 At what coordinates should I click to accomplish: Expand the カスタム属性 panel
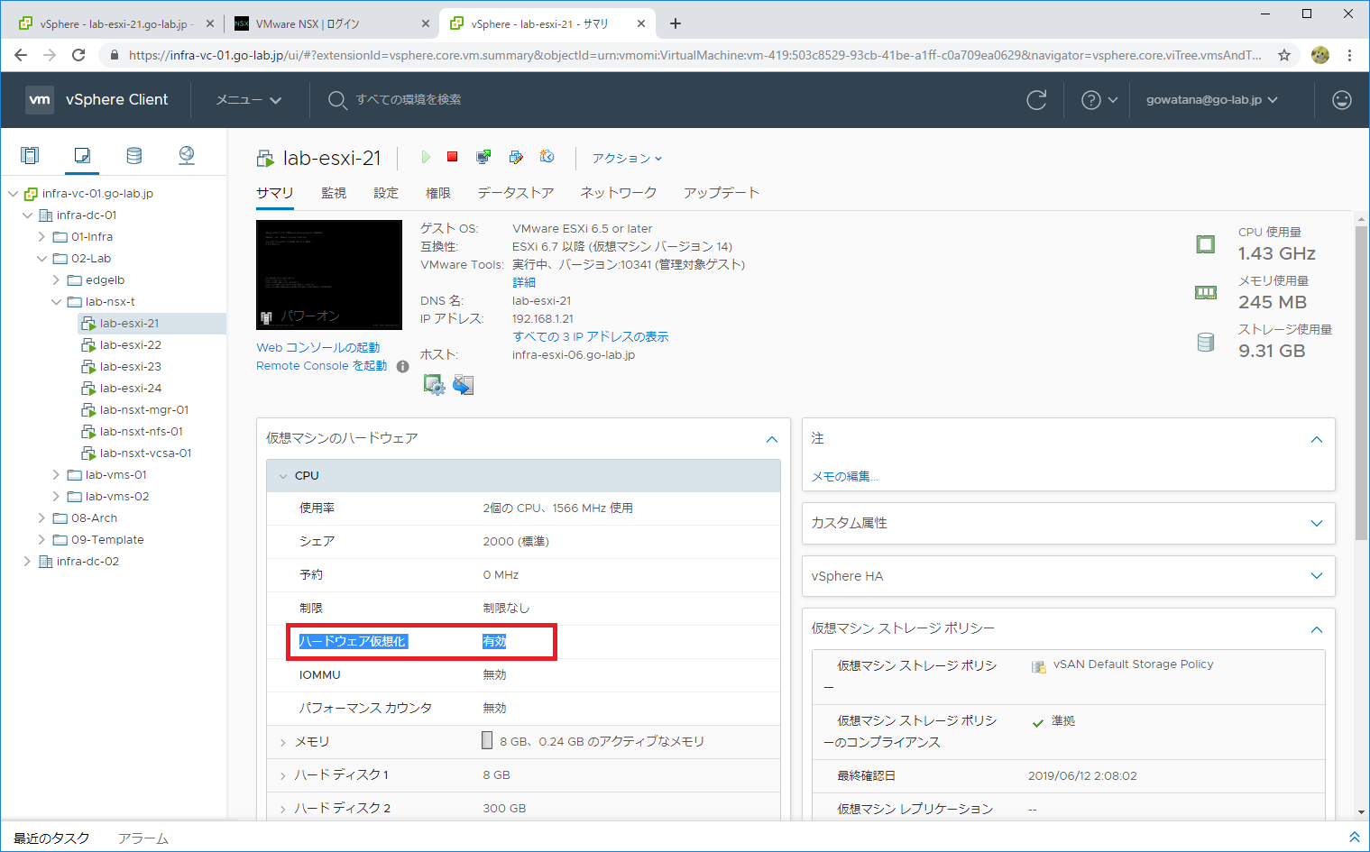[x=1316, y=524]
